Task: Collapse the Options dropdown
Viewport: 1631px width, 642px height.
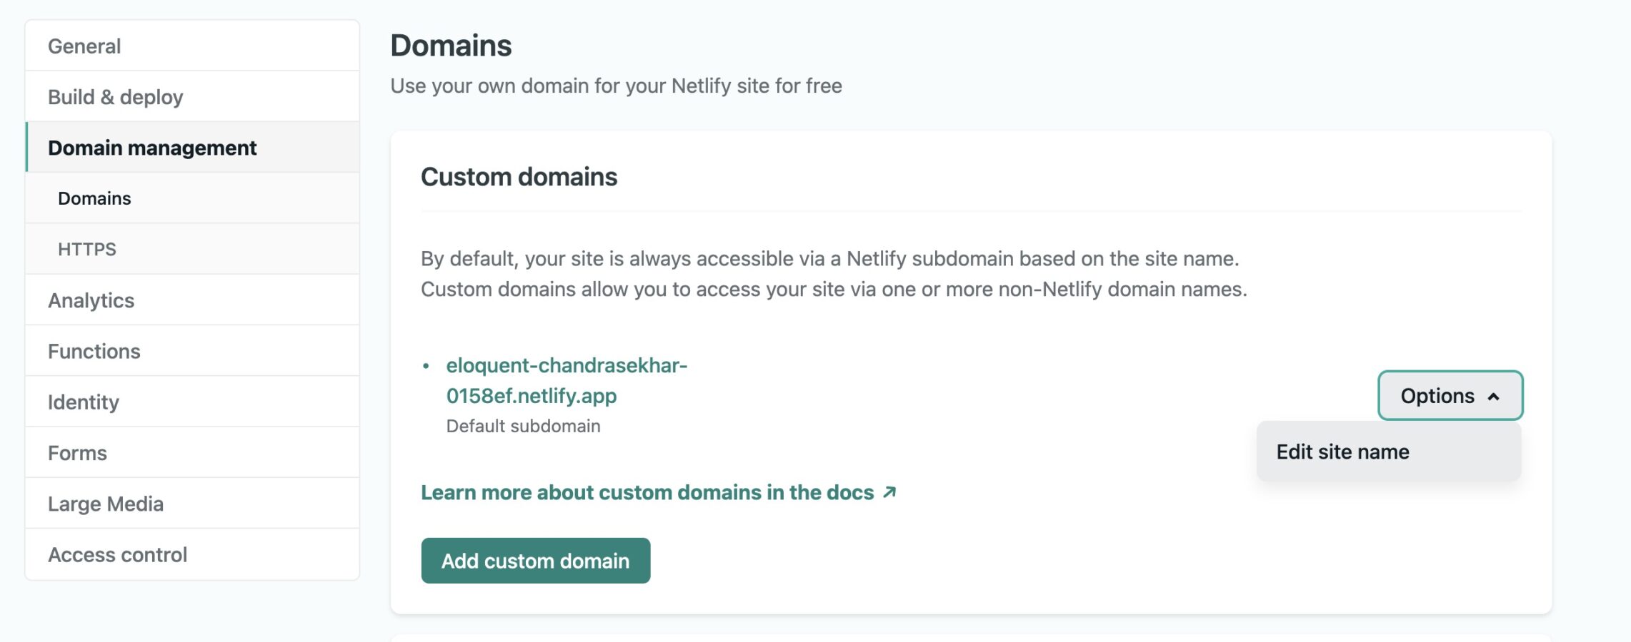Action: [1436, 396]
